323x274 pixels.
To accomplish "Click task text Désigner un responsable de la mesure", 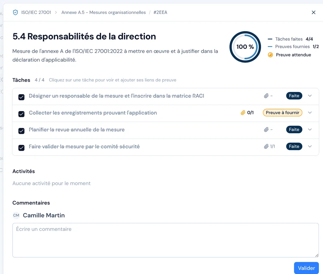I will (x=116, y=96).
